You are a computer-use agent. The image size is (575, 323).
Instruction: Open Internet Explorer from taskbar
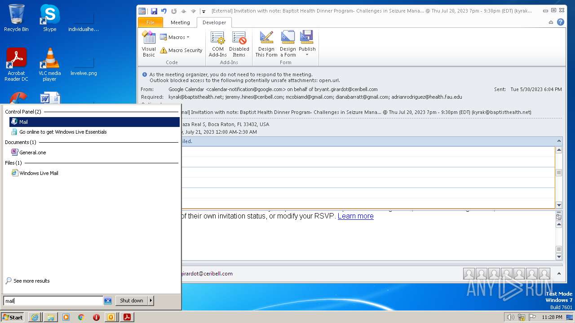pyautogui.click(x=35, y=317)
